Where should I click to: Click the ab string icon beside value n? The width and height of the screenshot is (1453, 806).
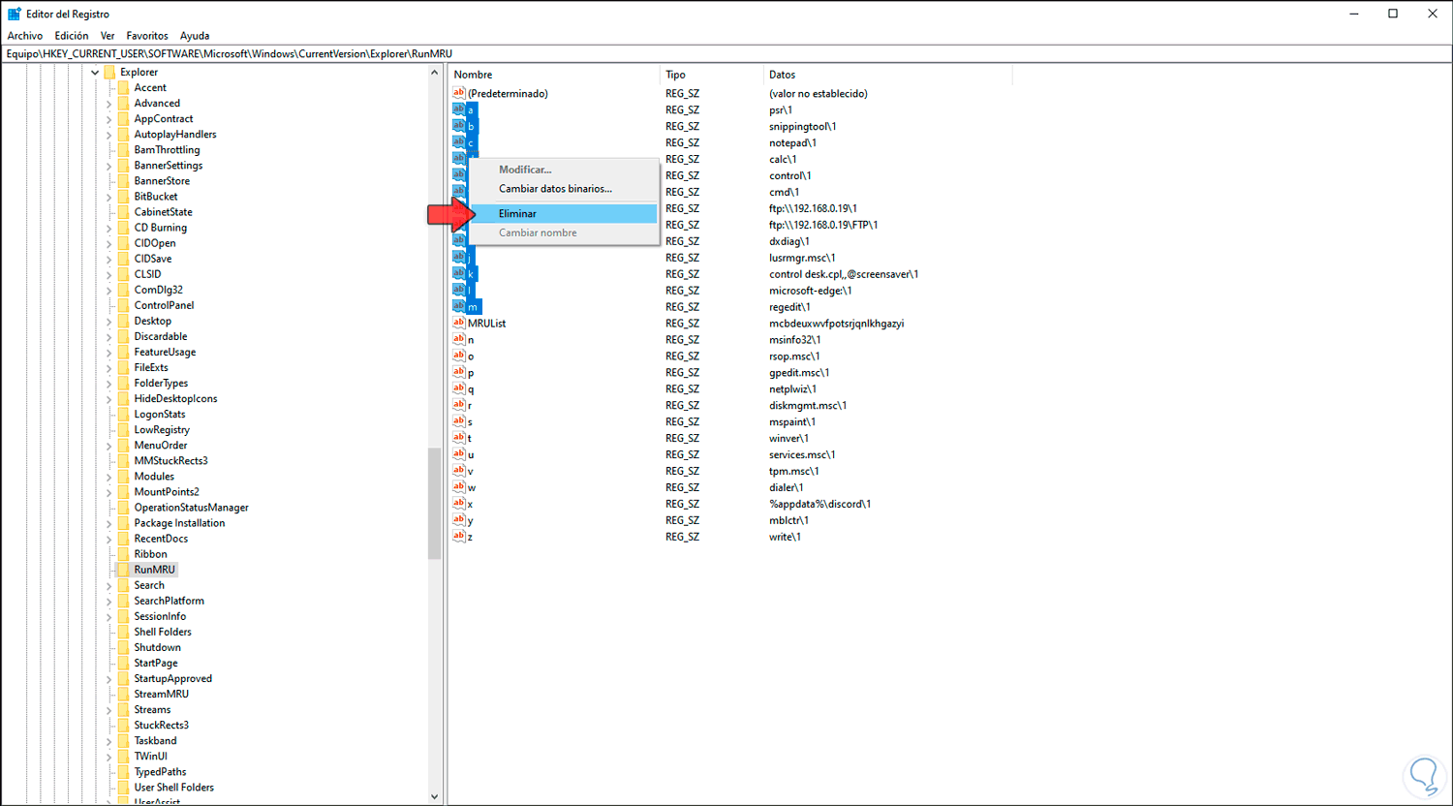(x=459, y=339)
